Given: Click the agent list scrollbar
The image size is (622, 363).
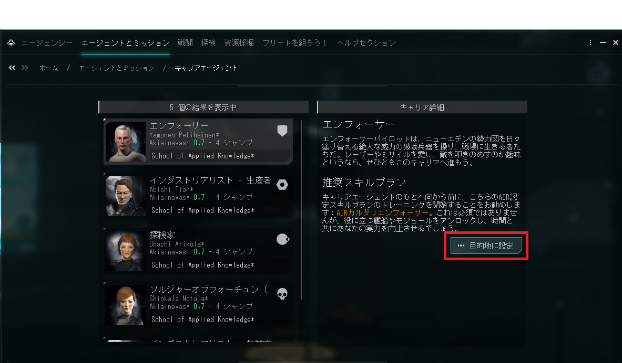Looking at the screenshot, I should point(301,210).
